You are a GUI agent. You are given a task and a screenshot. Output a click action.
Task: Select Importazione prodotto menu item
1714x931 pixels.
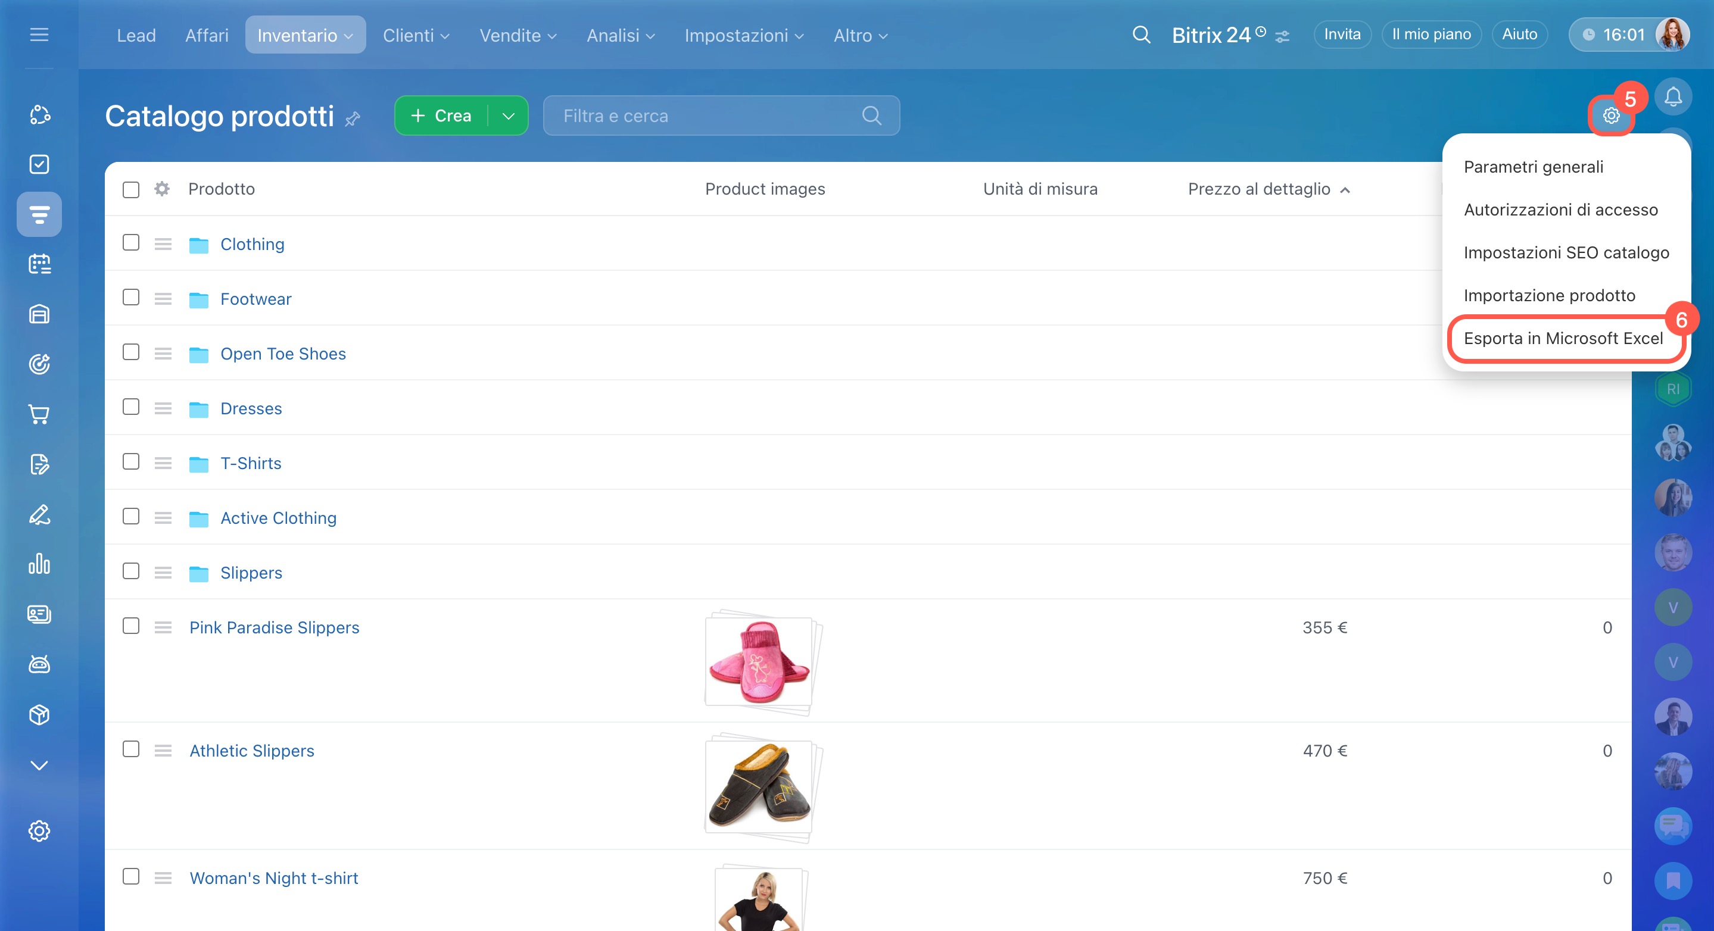1549,295
